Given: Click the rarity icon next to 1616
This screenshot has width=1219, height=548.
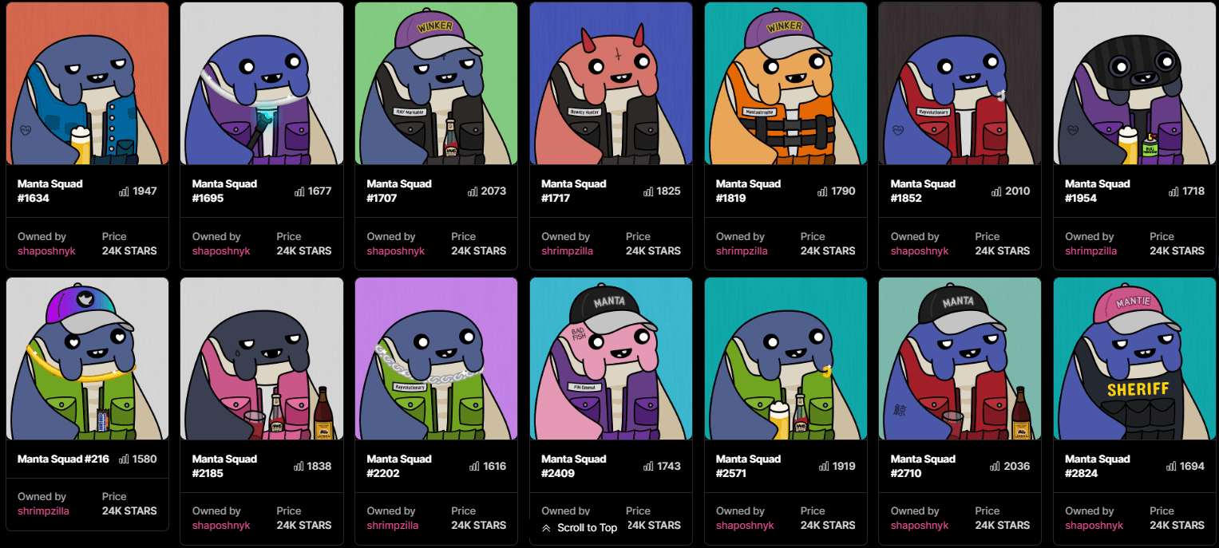Looking at the screenshot, I should pyautogui.click(x=473, y=467).
